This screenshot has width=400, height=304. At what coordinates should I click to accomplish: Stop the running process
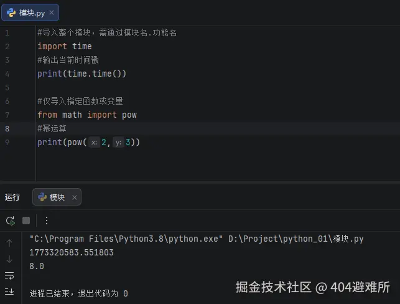[26, 221]
